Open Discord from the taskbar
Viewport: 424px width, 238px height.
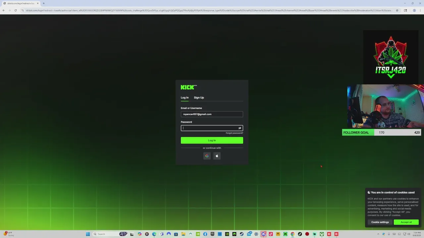[x=264, y=234]
